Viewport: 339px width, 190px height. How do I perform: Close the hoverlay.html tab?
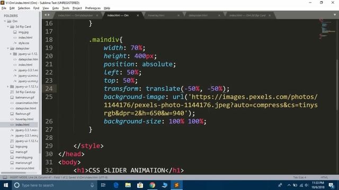pos(179,15)
